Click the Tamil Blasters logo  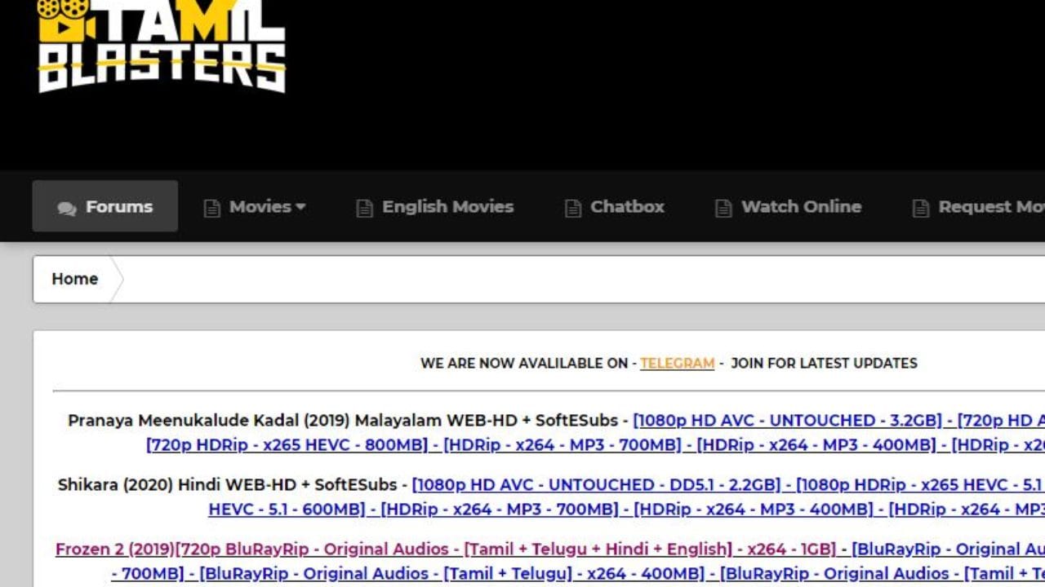pyautogui.click(x=162, y=46)
